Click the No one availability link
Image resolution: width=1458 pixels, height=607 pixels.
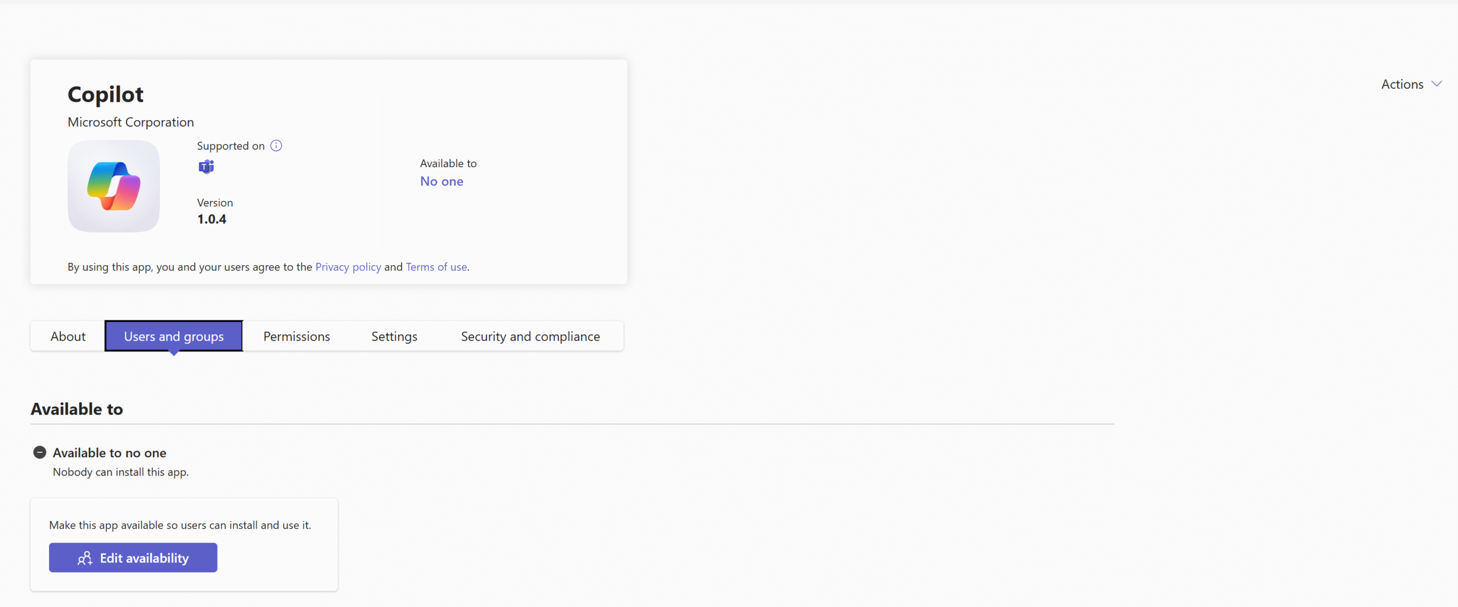[441, 181]
